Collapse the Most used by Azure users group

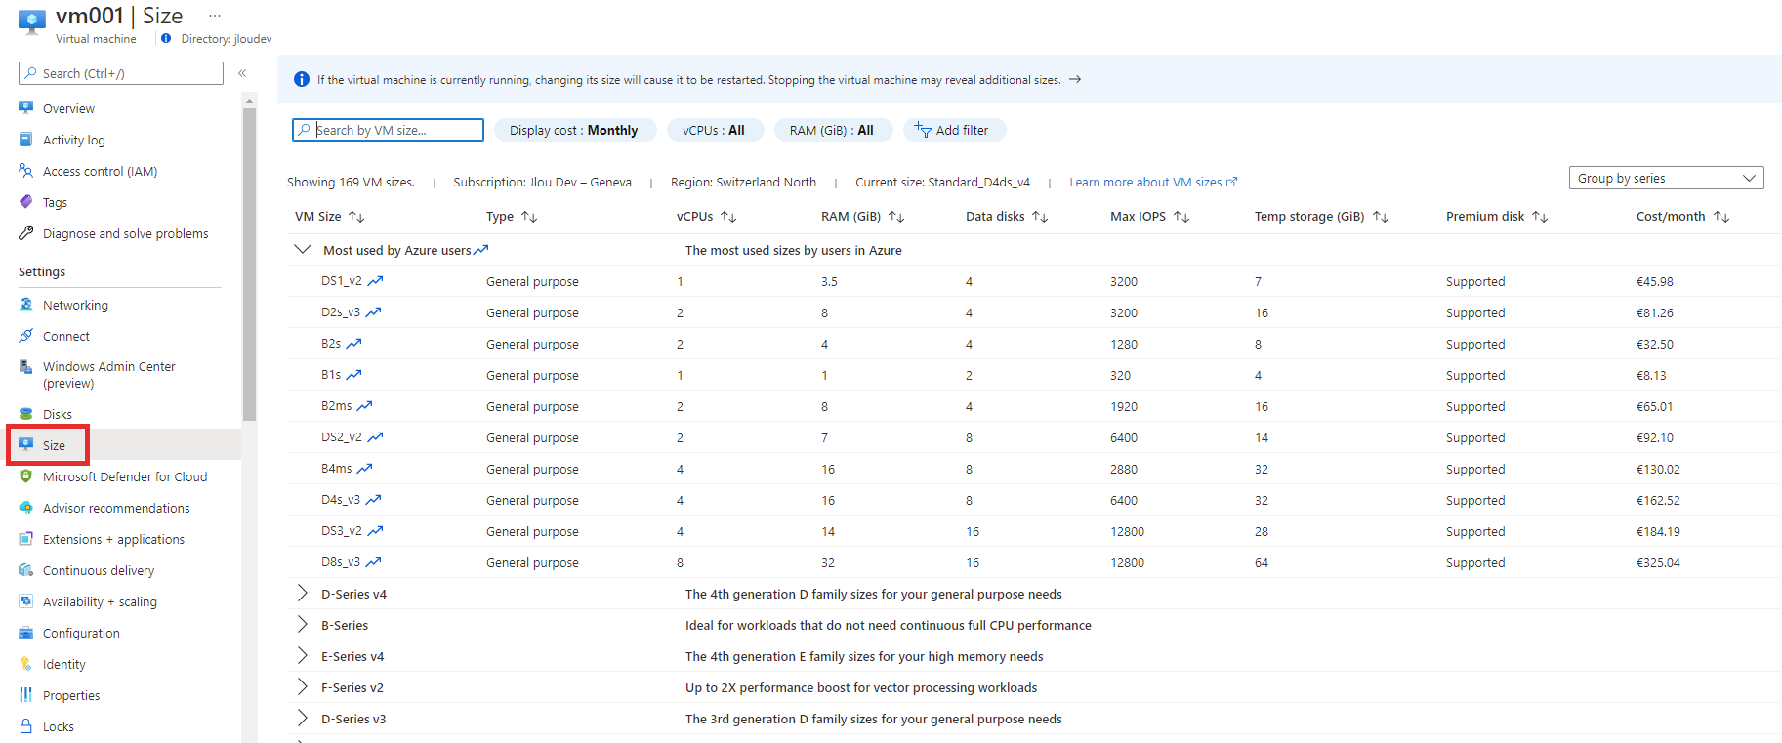click(303, 250)
